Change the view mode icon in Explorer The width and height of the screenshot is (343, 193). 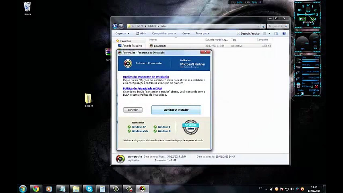click(x=264, y=34)
